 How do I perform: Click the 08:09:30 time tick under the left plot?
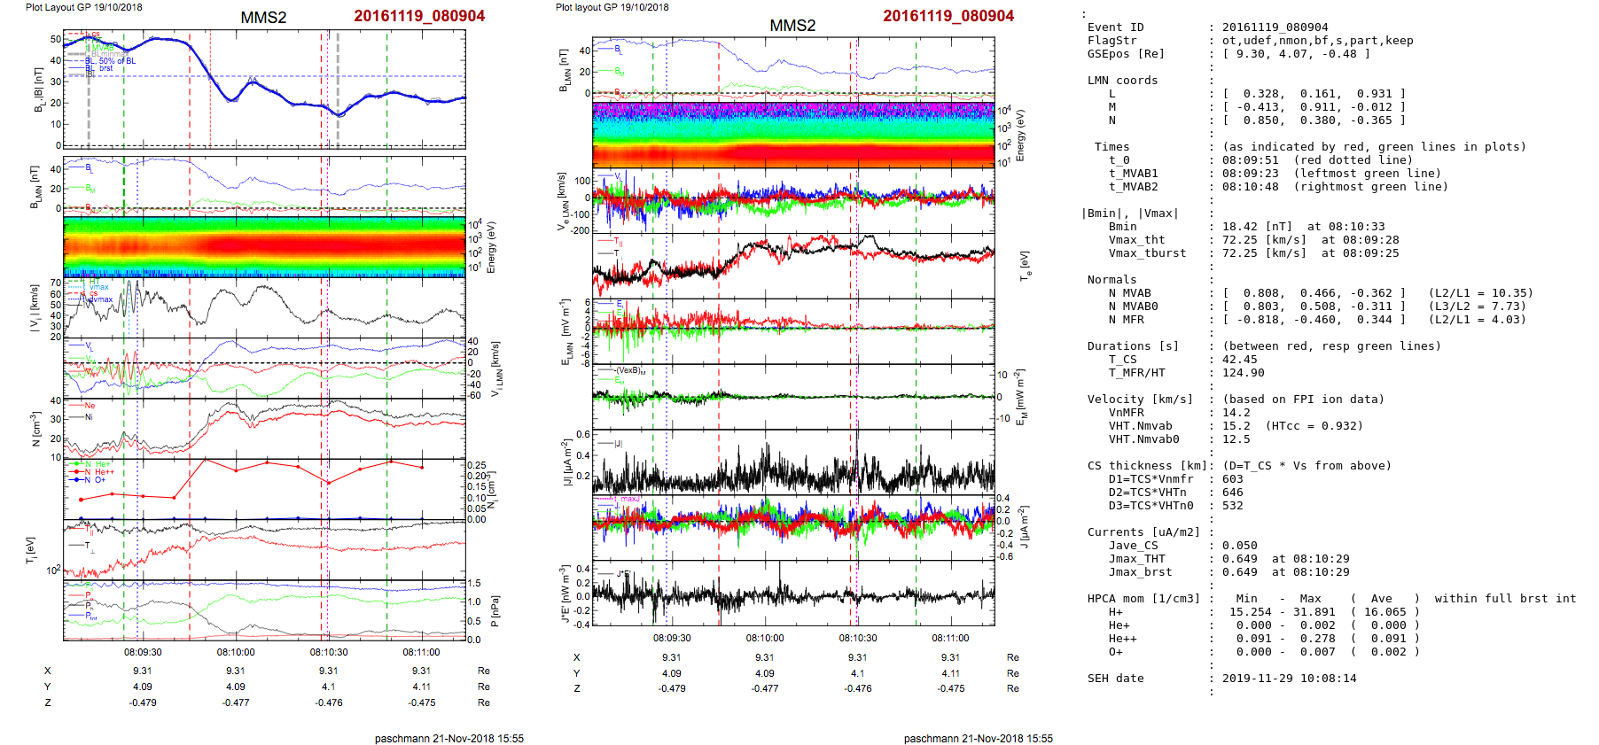[143, 652]
